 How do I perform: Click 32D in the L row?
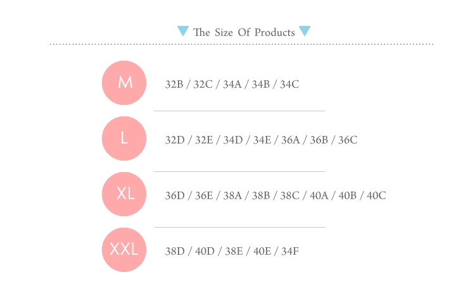click(175, 140)
